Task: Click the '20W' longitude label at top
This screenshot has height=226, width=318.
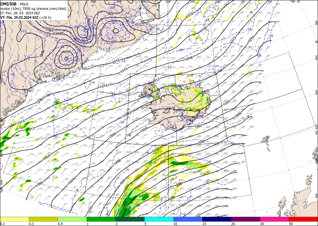Action: (x=168, y=2)
